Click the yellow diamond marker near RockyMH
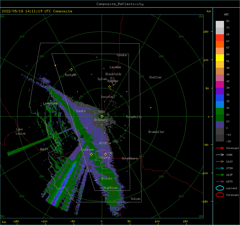 pyautogui.click(x=71, y=70)
